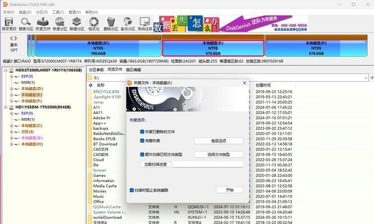Toggle 扫描时阻止系统睡眠 checkbox
The image size is (374, 224).
click(x=131, y=190)
